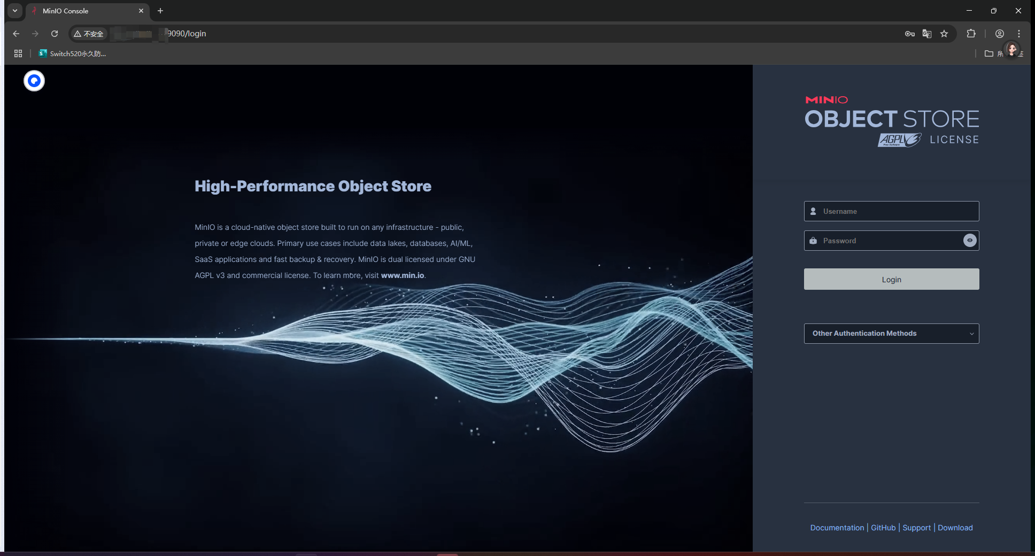Open the Download link
Image resolution: width=1035 pixels, height=556 pixels.
(955, 528)
